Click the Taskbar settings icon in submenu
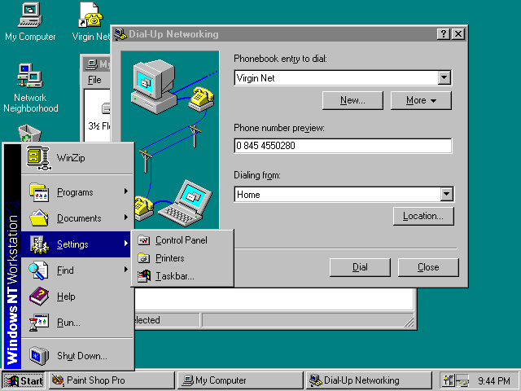Image resolution: width=521 pixels, height=391 pixels. point(144,276)
